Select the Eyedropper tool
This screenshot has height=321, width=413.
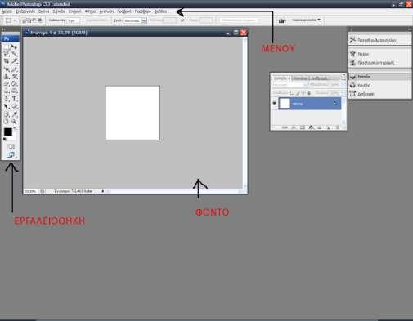click(x=15, y=114)
